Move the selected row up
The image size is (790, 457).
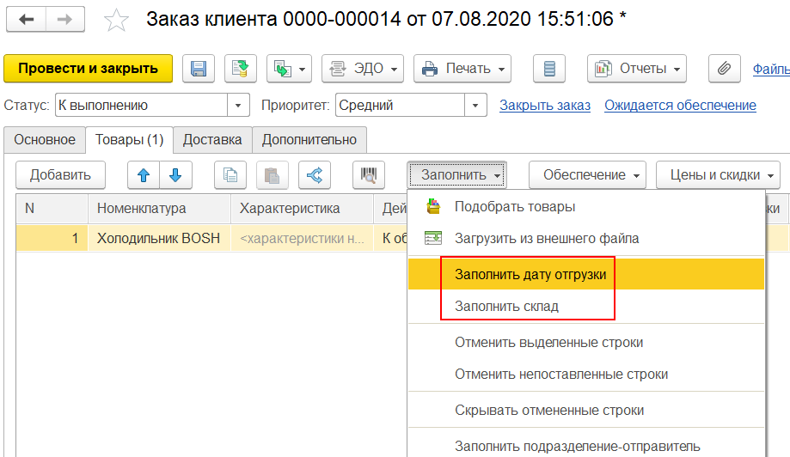pos(144,175)
